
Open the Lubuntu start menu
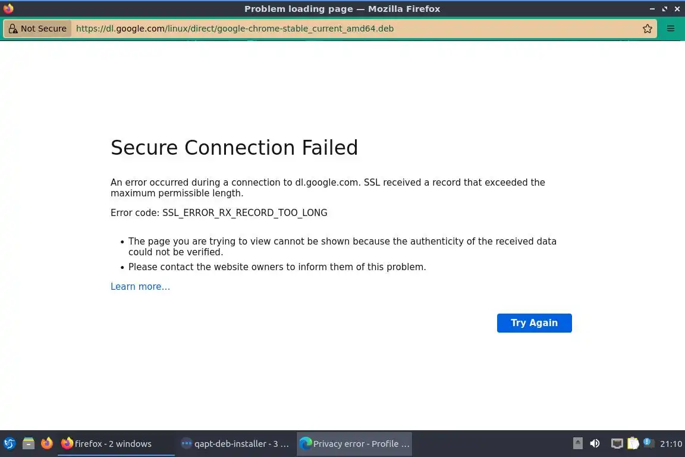pos(10,443)
